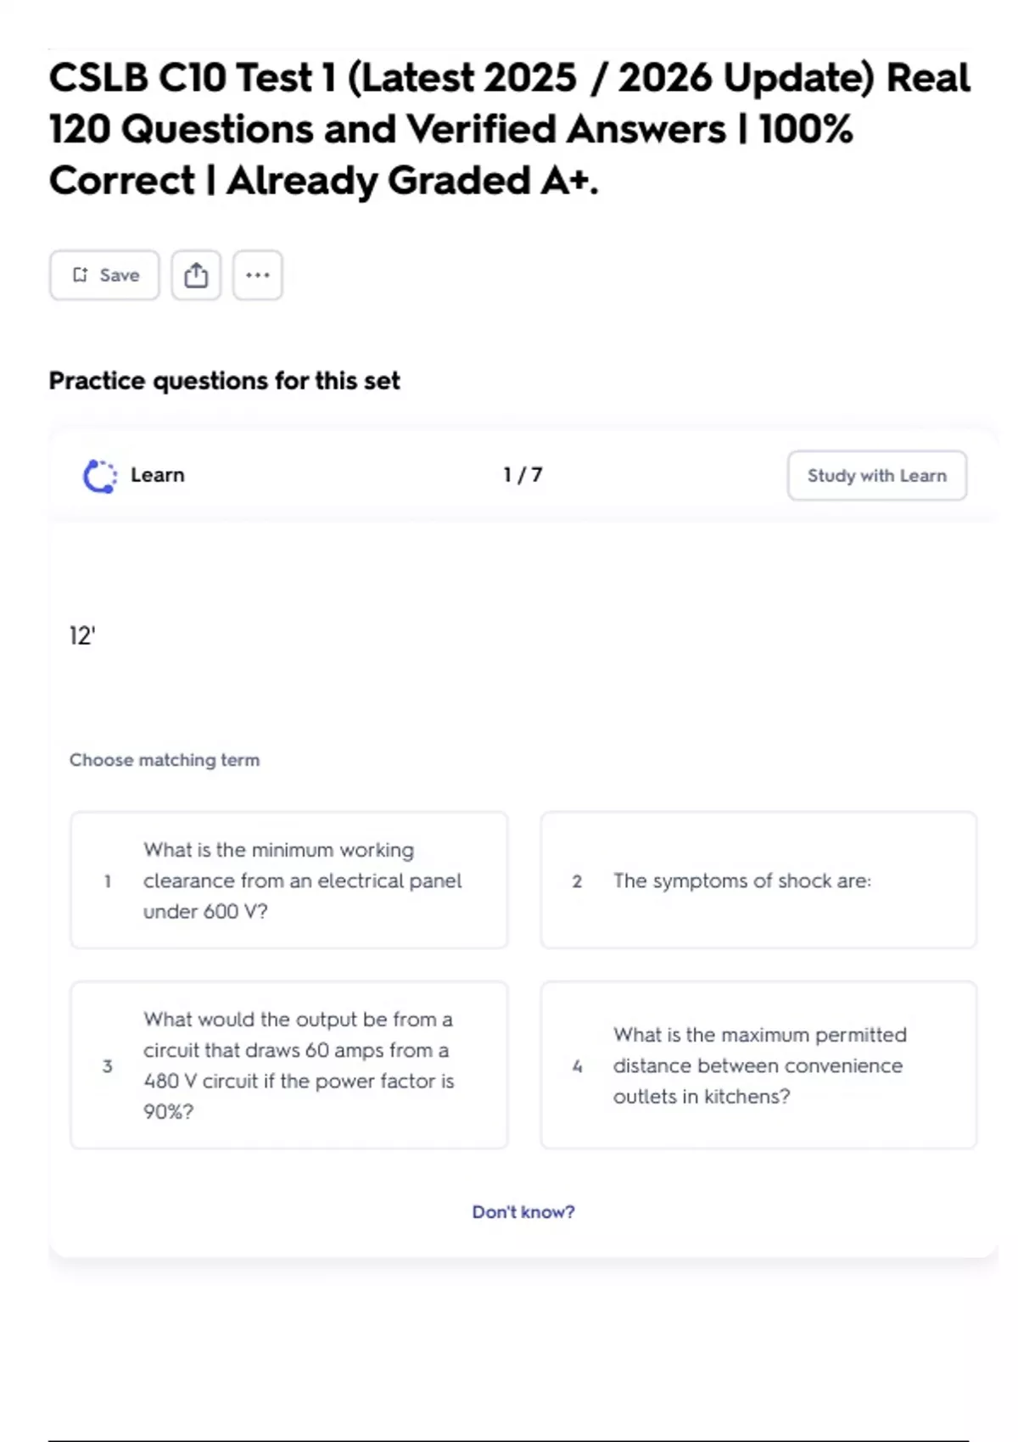Screen dimensions: 1018x1442
Task: Click the Learn label text
Action: 157,475
